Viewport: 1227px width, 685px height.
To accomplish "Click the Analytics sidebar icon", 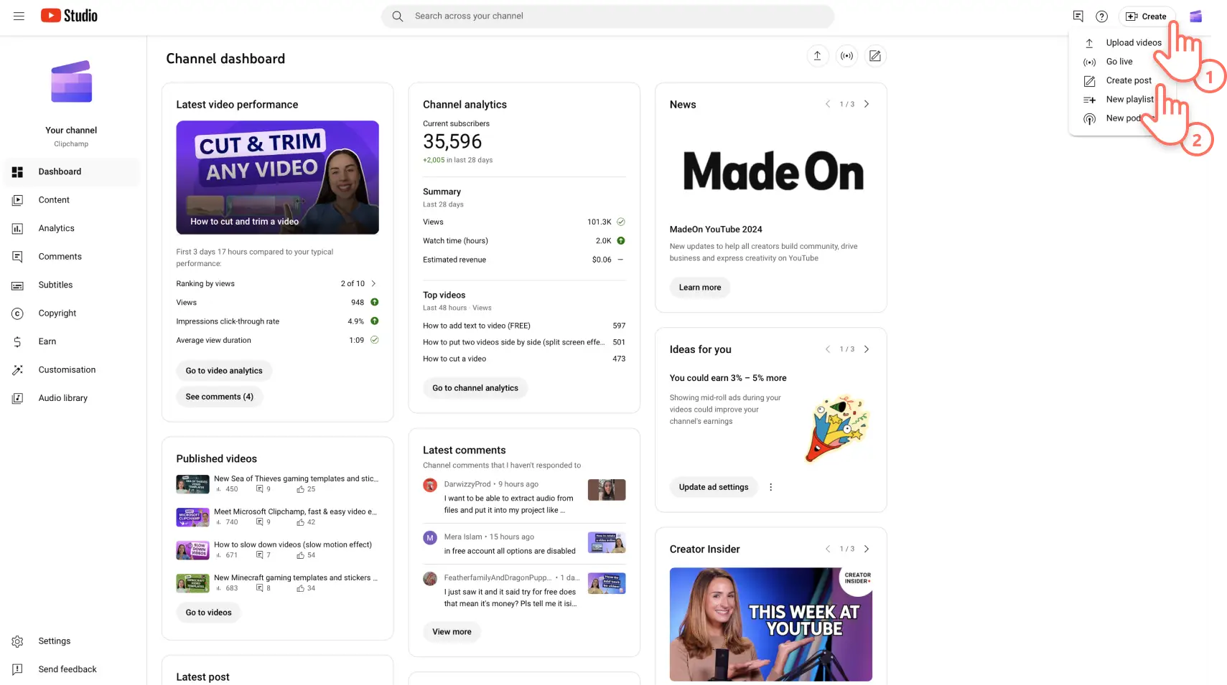I will point(17,228).
